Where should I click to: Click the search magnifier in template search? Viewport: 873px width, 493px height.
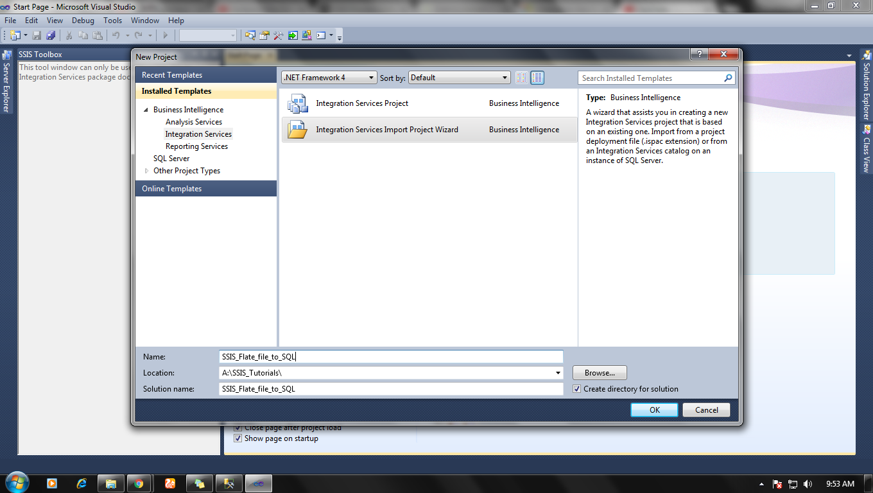coord(728,78)
